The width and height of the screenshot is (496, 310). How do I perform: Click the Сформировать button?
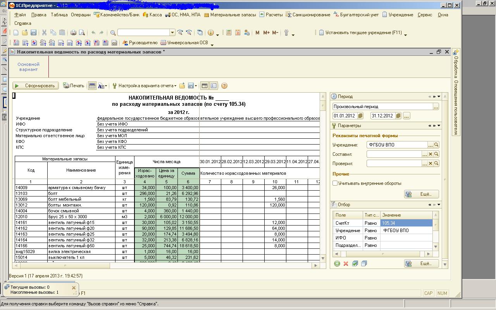[x=36, y=86]
